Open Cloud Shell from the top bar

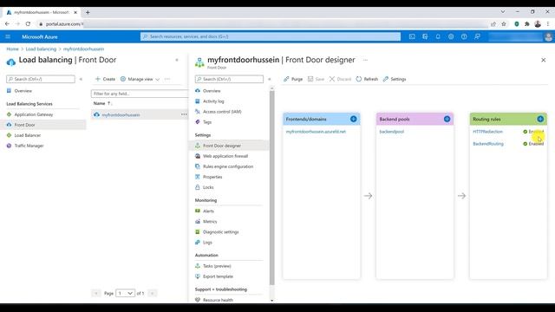click(x=412, y=36)
